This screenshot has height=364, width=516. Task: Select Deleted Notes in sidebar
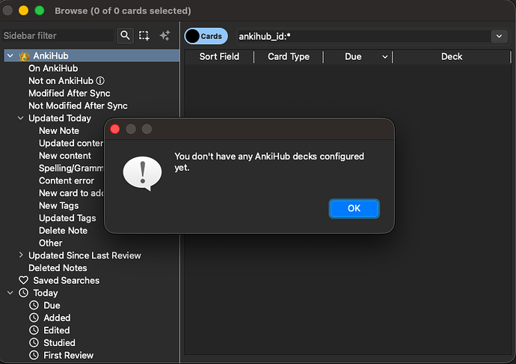[x=58, y=268]
